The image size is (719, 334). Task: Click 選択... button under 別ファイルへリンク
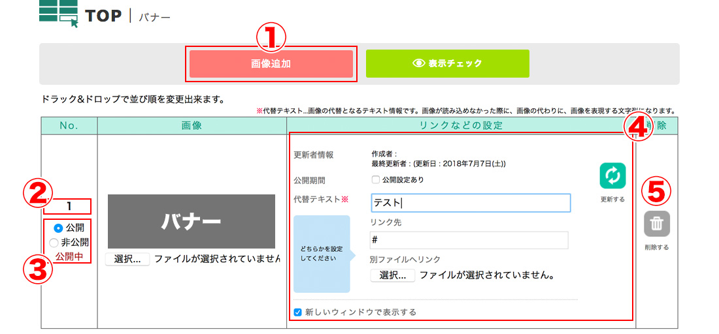393,276
